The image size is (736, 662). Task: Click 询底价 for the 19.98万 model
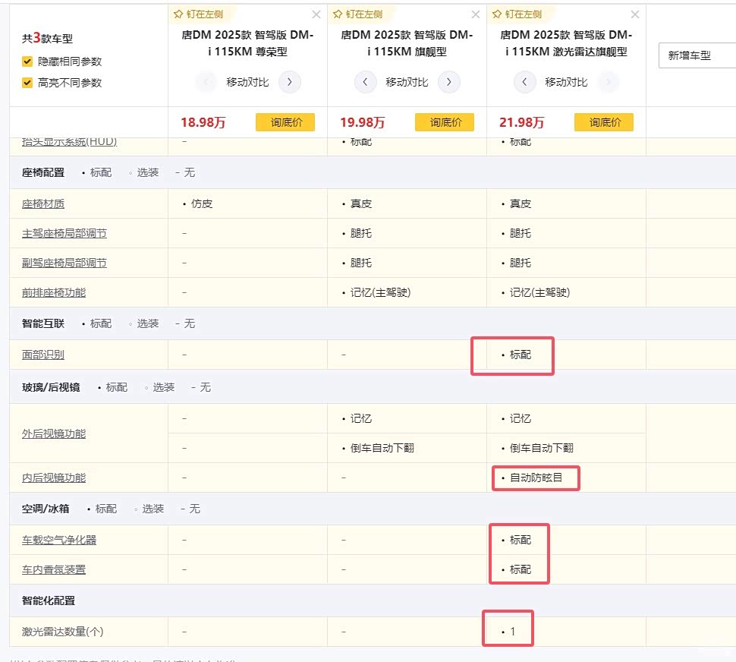[x=445, y=122]
